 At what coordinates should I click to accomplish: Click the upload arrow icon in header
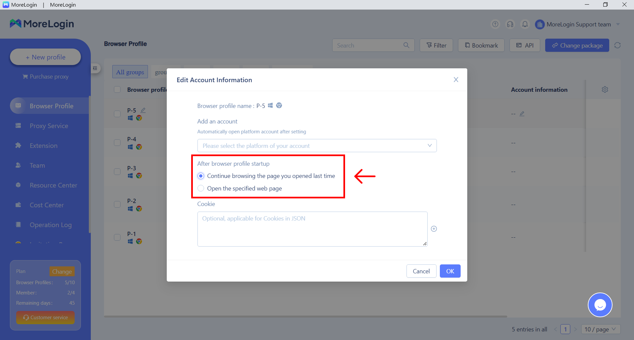[x=495, y=24]
